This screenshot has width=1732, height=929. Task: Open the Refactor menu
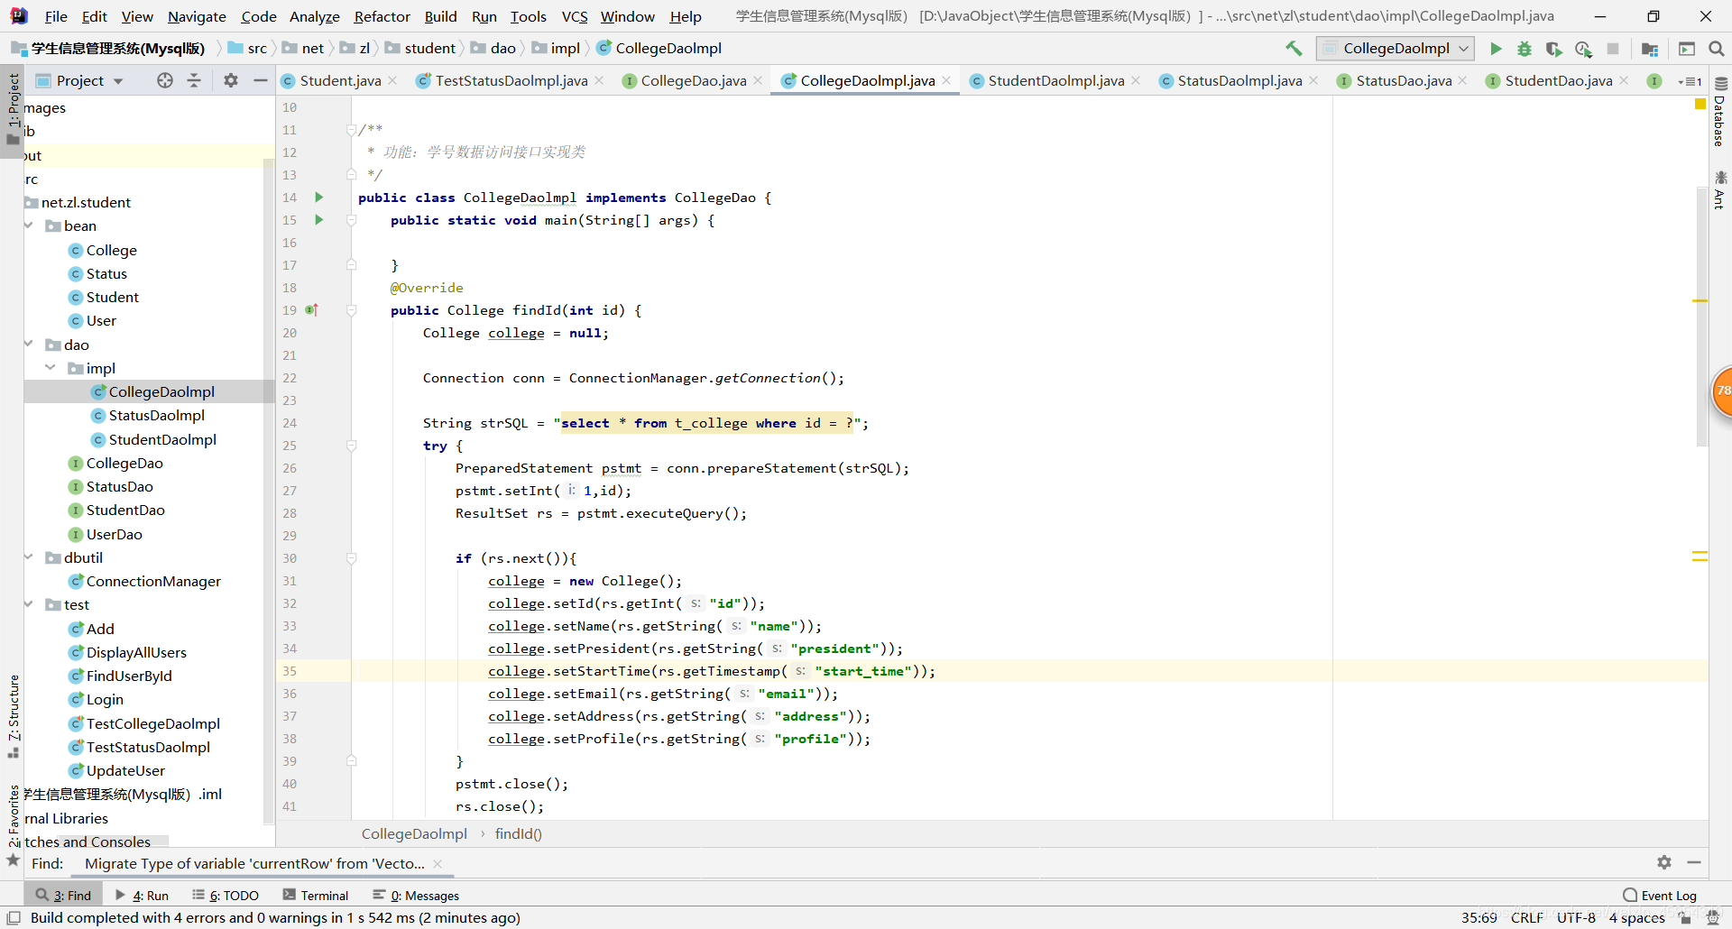pyautogui.click(x=382, y=16)
